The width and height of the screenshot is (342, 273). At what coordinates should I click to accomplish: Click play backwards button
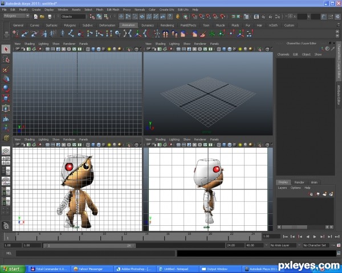point(308,237)
